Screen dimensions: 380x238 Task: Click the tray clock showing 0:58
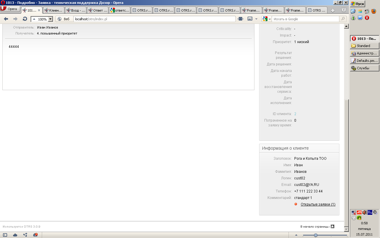coord(364,223)
